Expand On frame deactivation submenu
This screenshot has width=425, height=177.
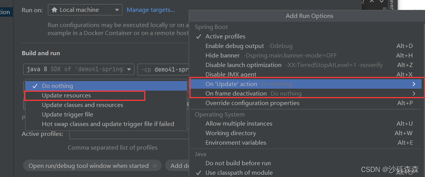(x=306, y=94)
